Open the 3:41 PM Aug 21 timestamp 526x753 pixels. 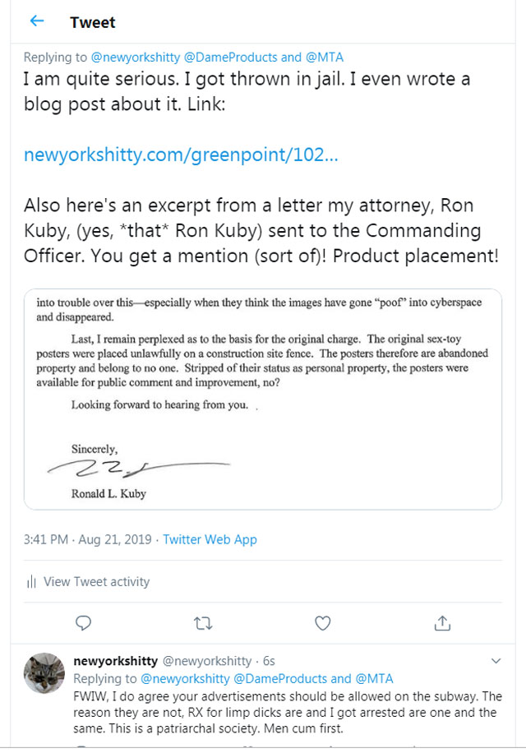[88, 539]
